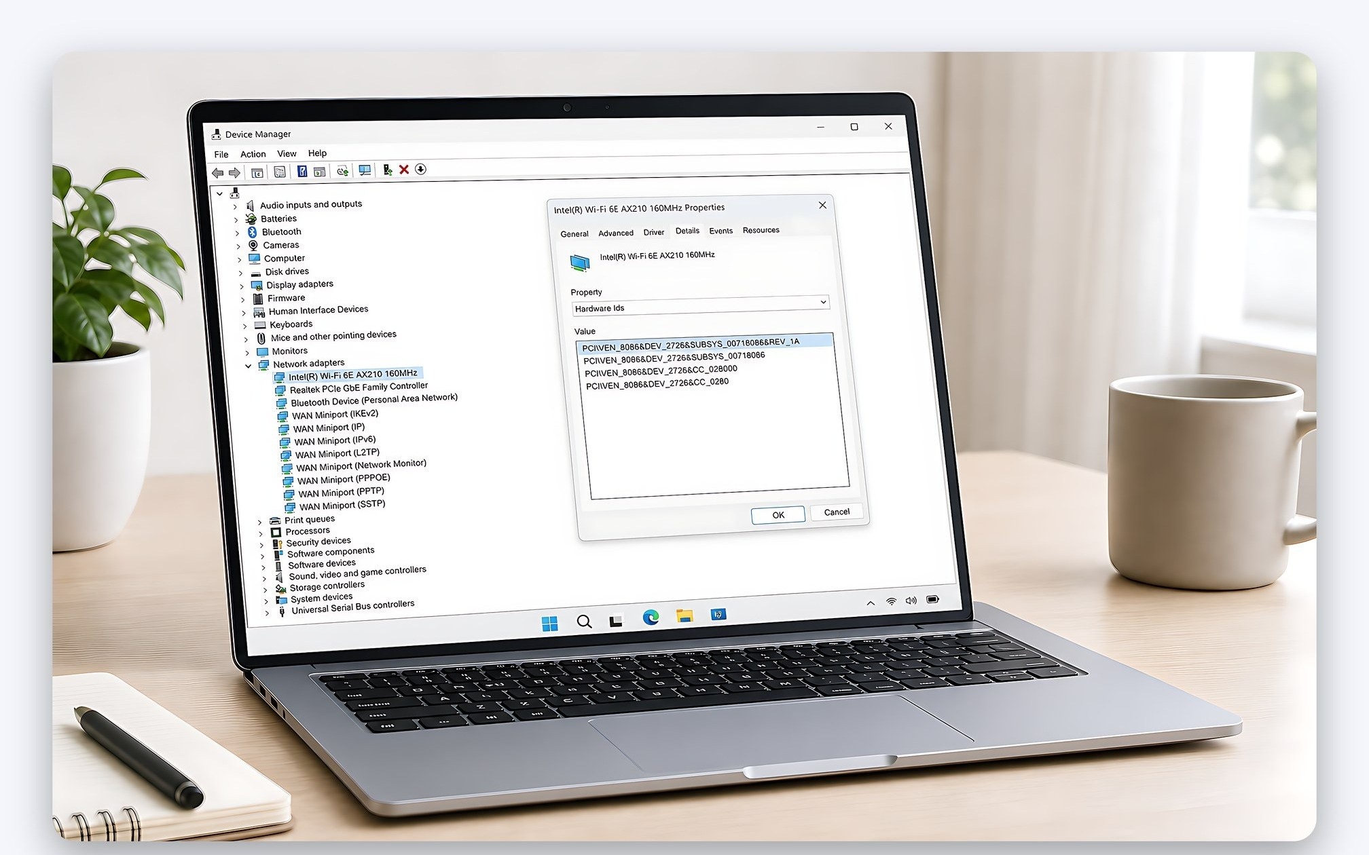1369x855 pixels.
Task: Select hardware ID ending in CC_028000
Action: [661, 371]
